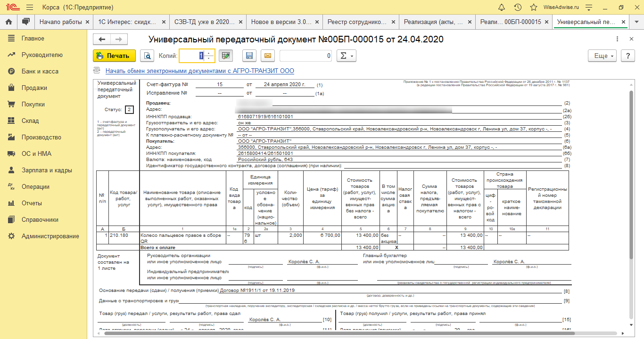Go to home page icon
This screenshot has height=339, width=644.
8,22
